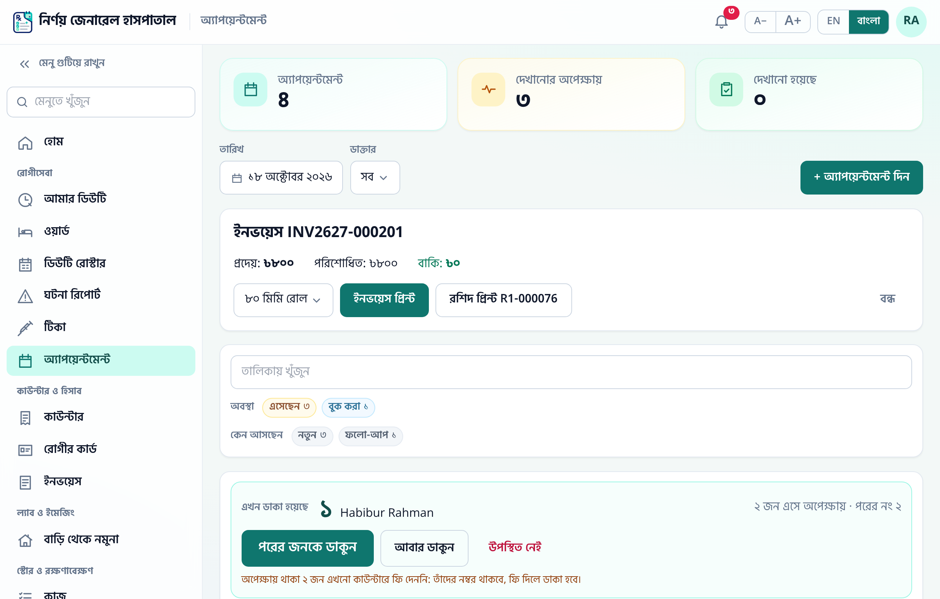Screen dimensions: 940x599
Task: Open the date picker ১৮ অক্টোবর ২০২৬
Action: tap(281, 178)
